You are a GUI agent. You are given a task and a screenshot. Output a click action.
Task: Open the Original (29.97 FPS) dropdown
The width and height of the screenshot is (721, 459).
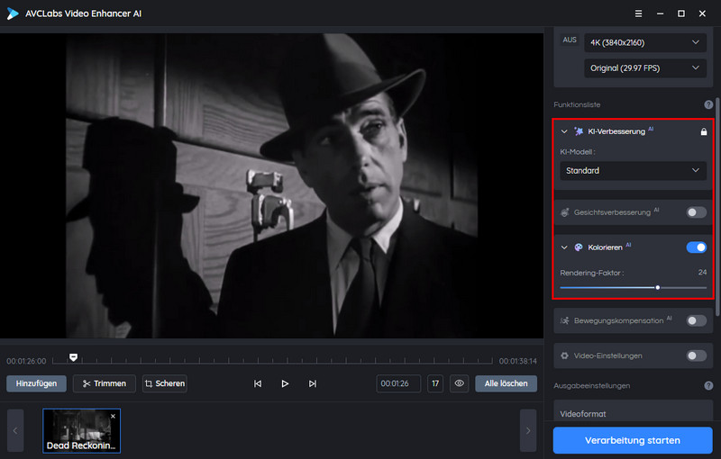645,67
